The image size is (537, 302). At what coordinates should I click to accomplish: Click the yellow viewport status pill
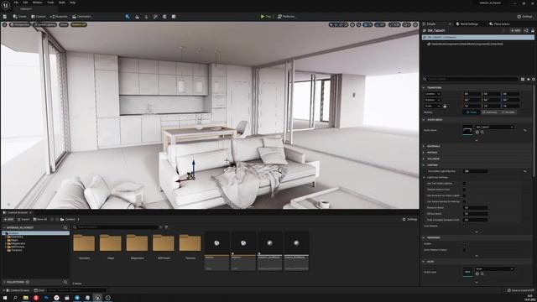click(x=78, y=24)
